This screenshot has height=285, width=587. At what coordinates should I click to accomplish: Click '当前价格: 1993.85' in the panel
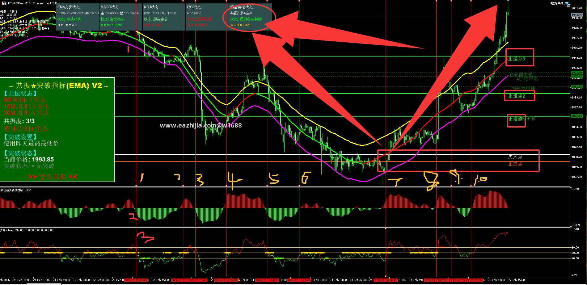(29, 159)
